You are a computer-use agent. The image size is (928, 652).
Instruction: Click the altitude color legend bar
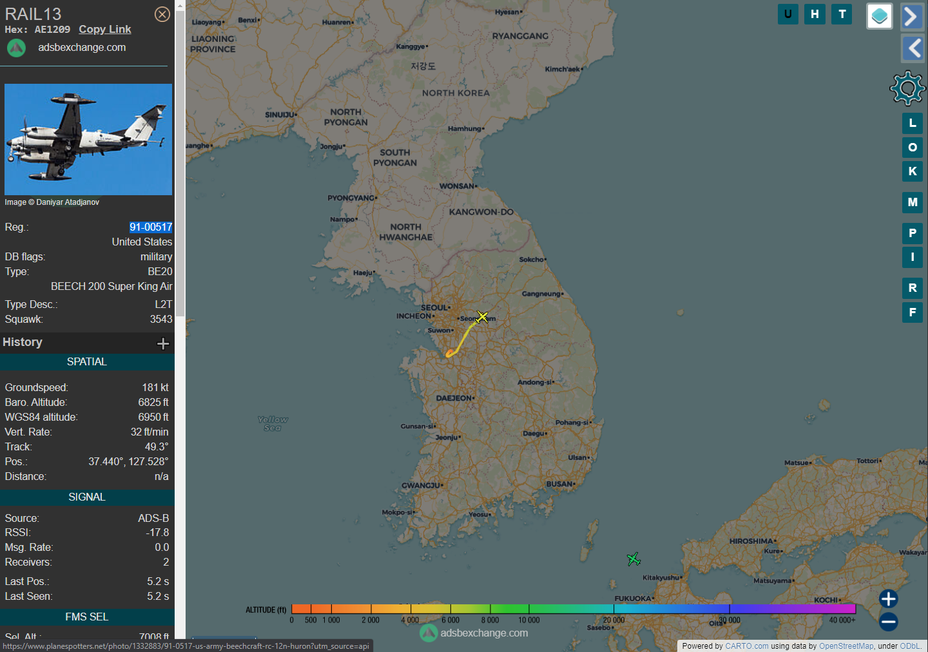point(574,608)
